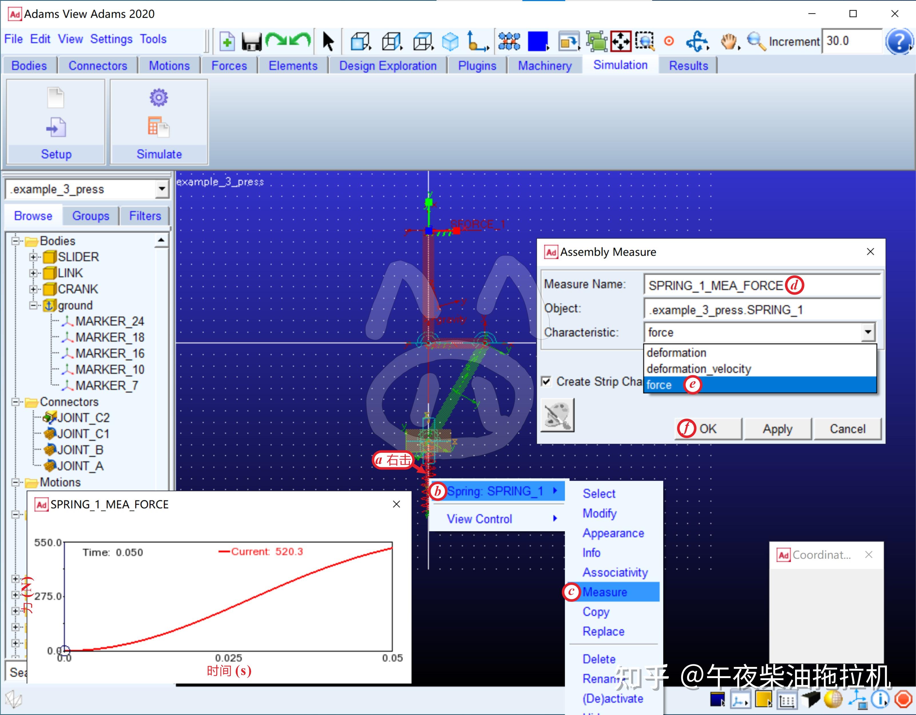Select JOINT_A in the tree
The width and height of the screenshot is (916, 715).
pyautogui.click(x=80, y=466)
